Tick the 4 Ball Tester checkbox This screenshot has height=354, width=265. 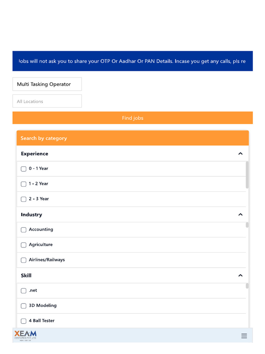tap(23, 321)
